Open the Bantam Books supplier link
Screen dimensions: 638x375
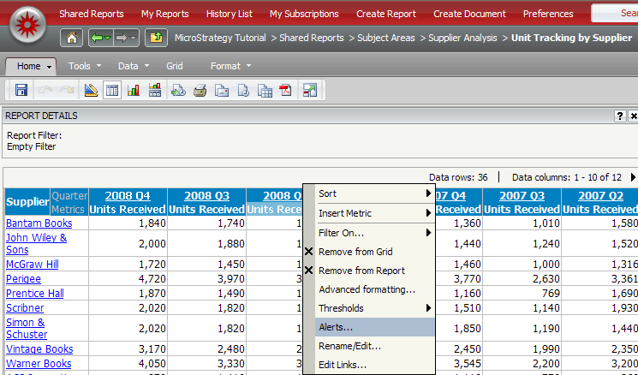(x=39, y=223)
